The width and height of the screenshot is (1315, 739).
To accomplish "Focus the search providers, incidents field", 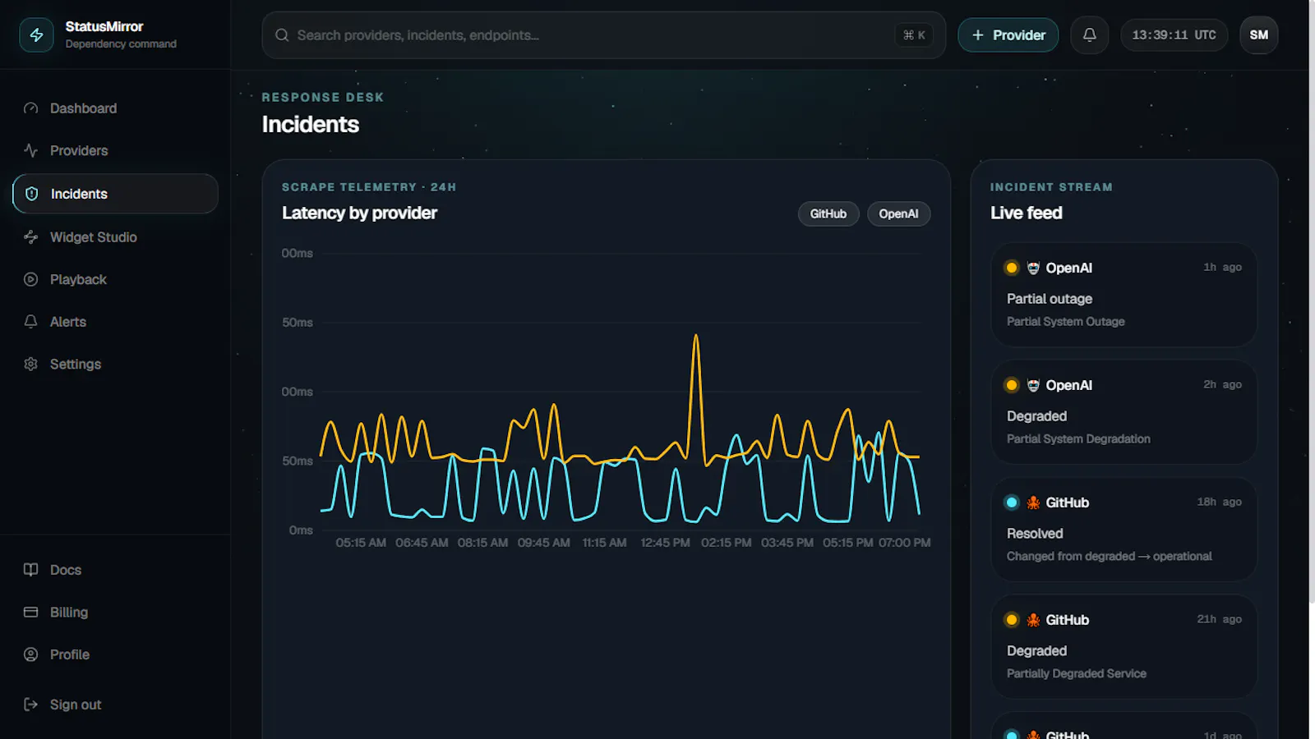I will [x=603, y=35].
